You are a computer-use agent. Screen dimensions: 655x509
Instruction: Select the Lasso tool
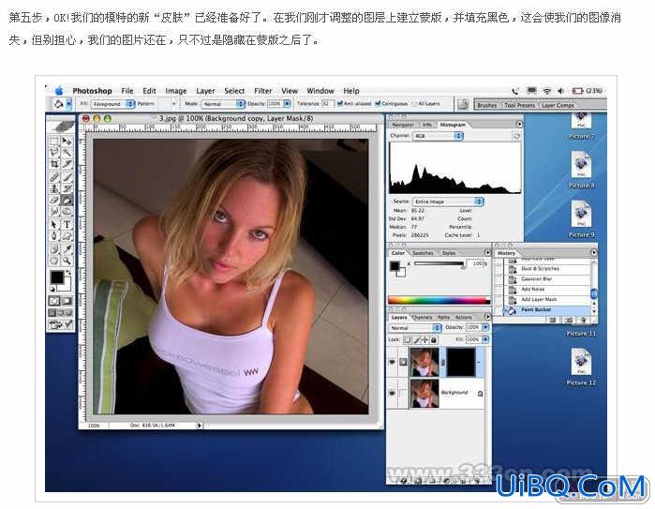[x=54, y=153]
